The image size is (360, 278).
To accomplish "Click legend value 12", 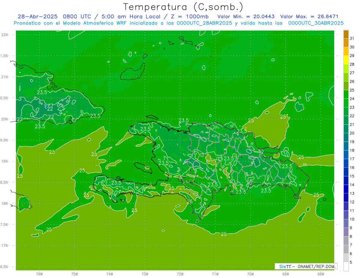I will point(352,202).
